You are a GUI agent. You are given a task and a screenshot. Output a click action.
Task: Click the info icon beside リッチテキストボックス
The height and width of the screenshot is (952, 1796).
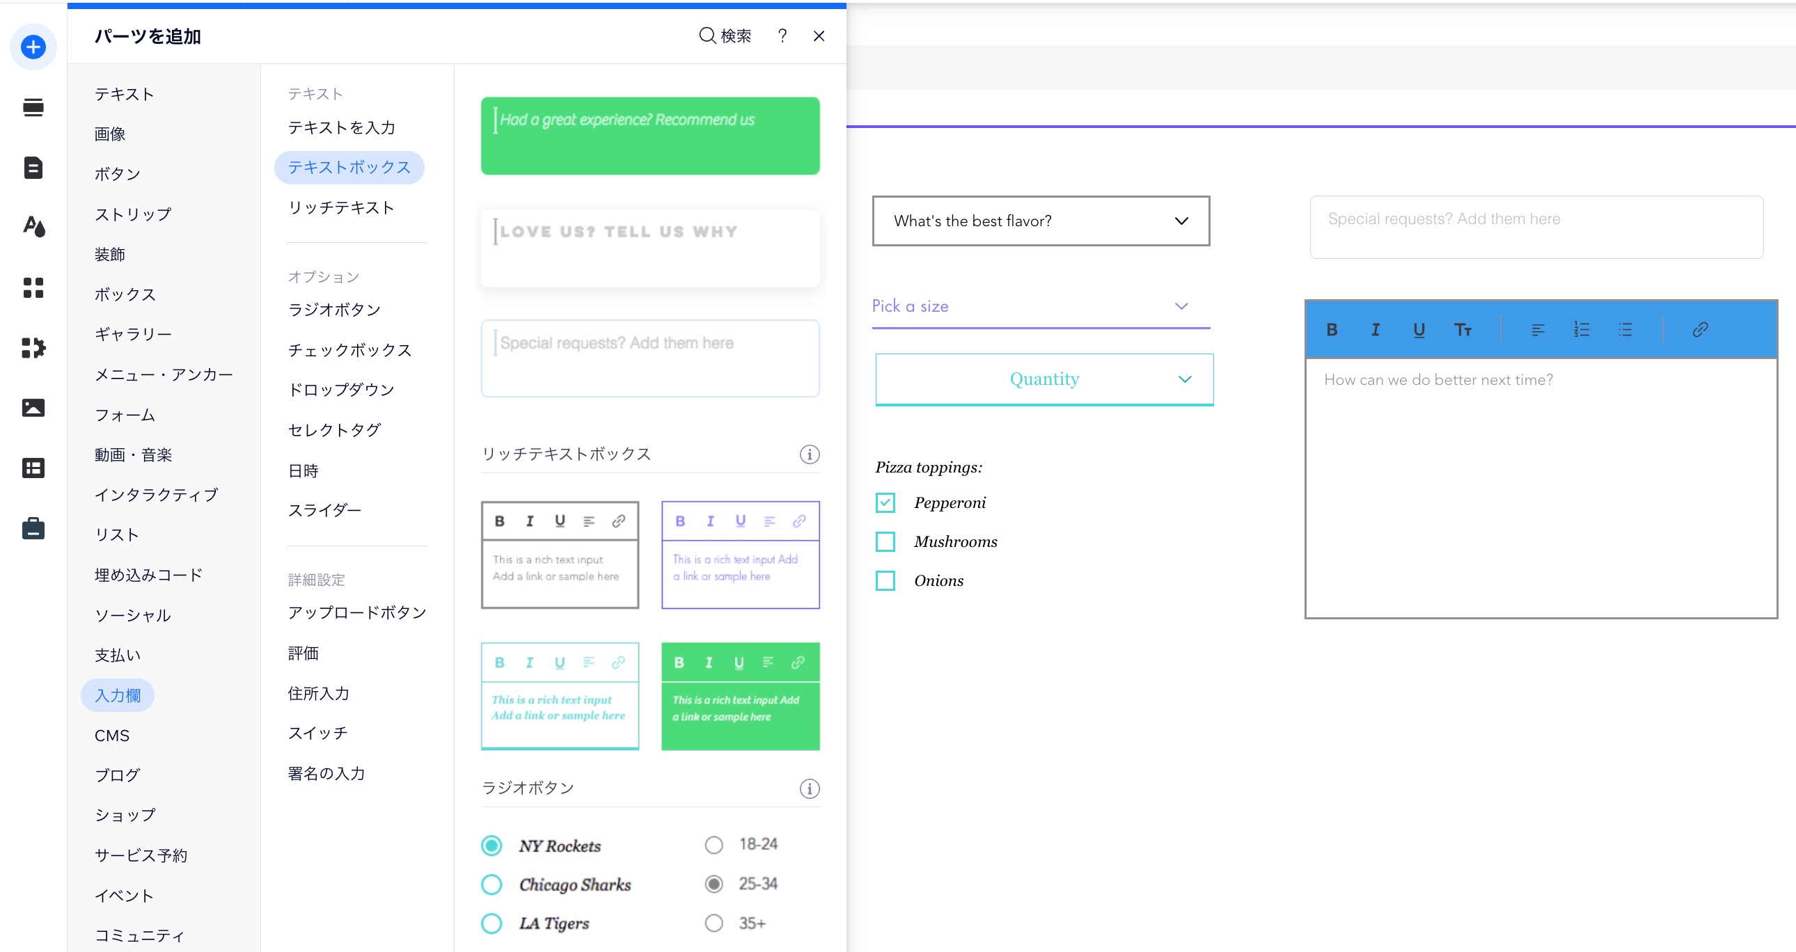(809, 454)
